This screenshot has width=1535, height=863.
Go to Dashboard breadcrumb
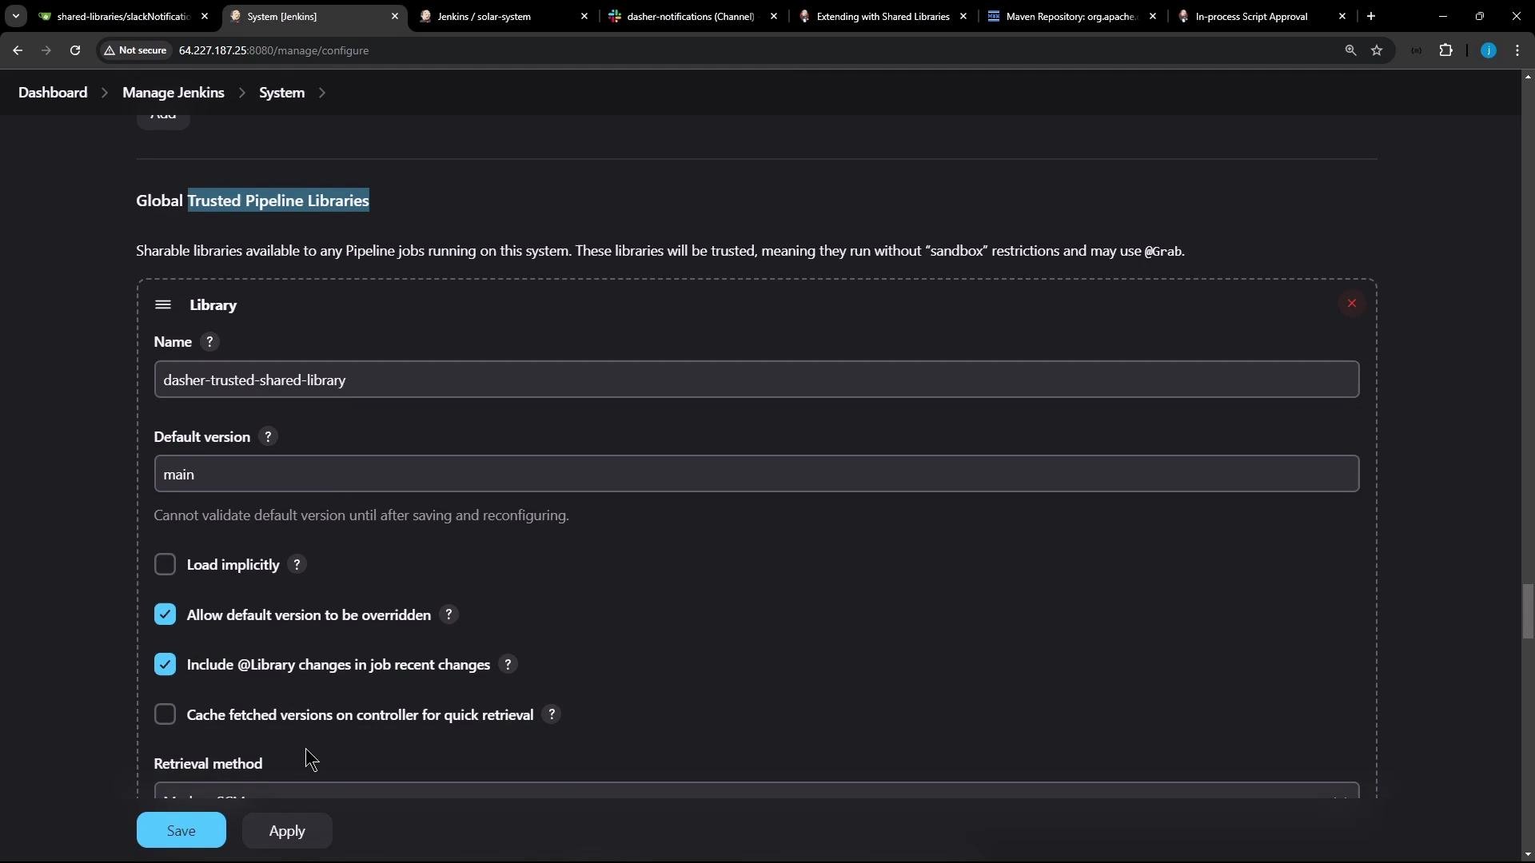pos(53,93)
